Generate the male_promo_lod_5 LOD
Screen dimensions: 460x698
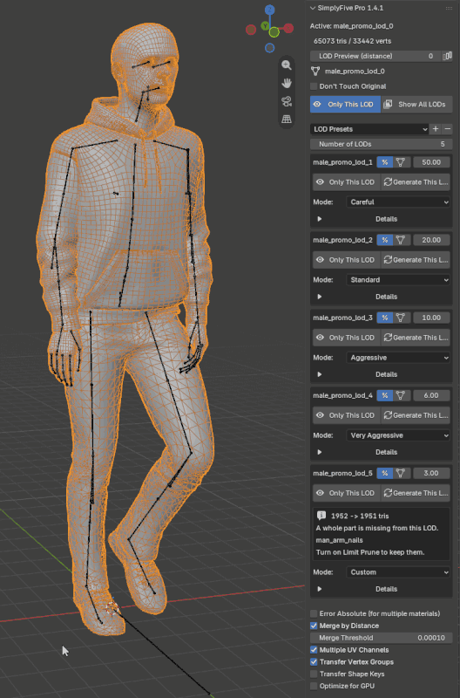(416, 493)
